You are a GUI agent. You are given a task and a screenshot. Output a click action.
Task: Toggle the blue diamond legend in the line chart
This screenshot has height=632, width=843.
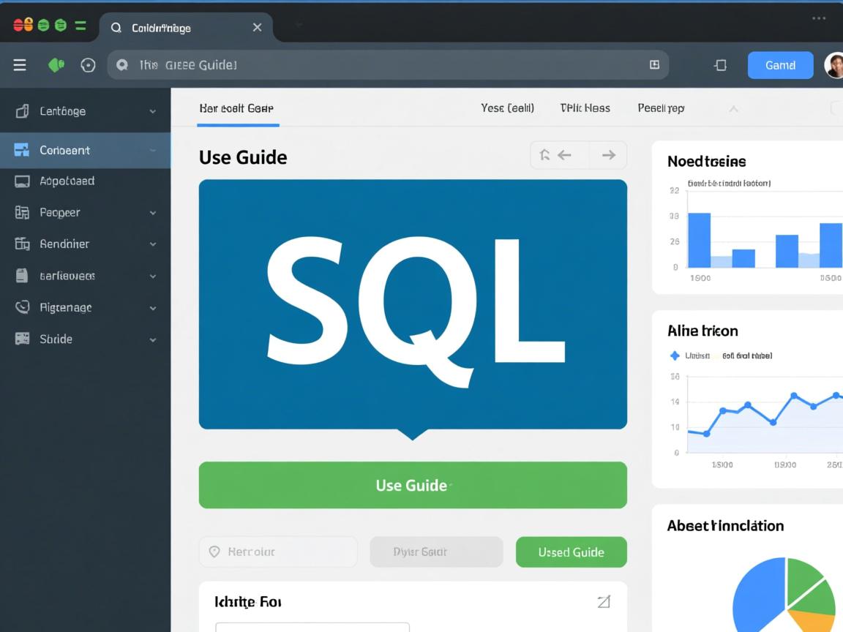point(675,355)
